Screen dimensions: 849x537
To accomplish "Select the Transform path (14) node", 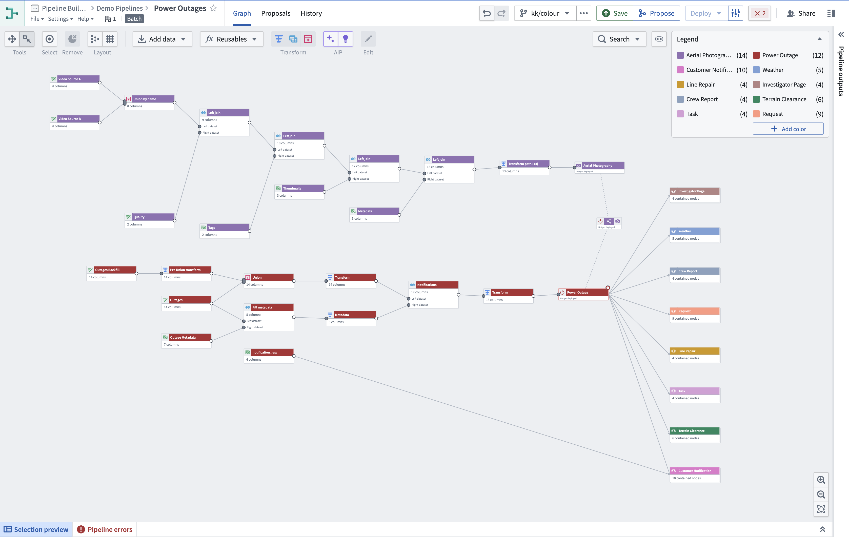I will 525,168.
